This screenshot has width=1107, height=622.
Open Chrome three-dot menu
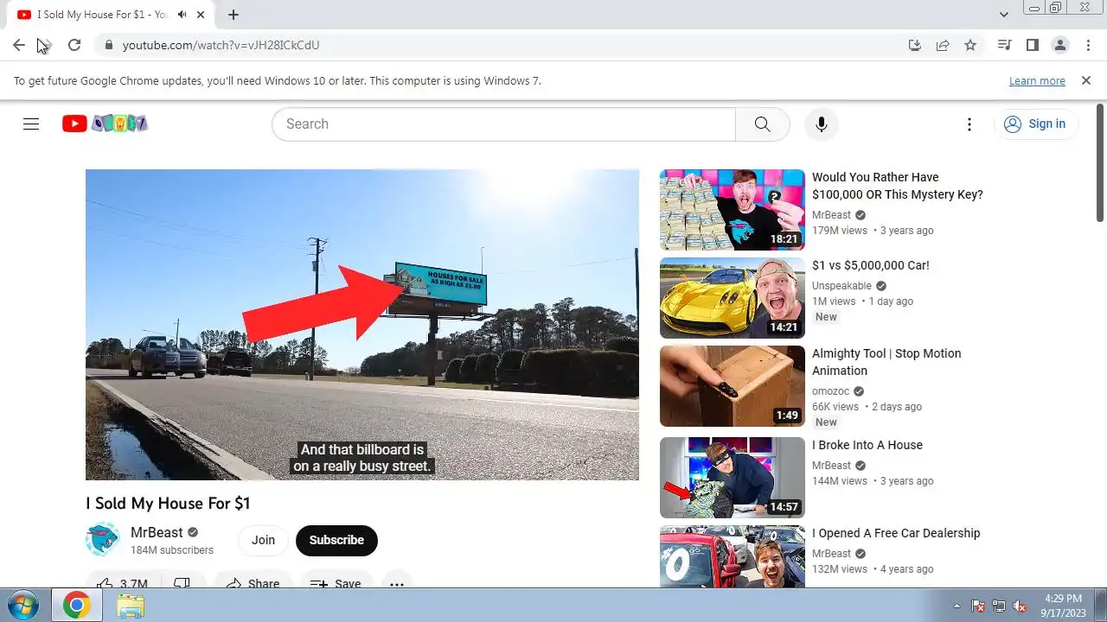(x=1087, y=45)
